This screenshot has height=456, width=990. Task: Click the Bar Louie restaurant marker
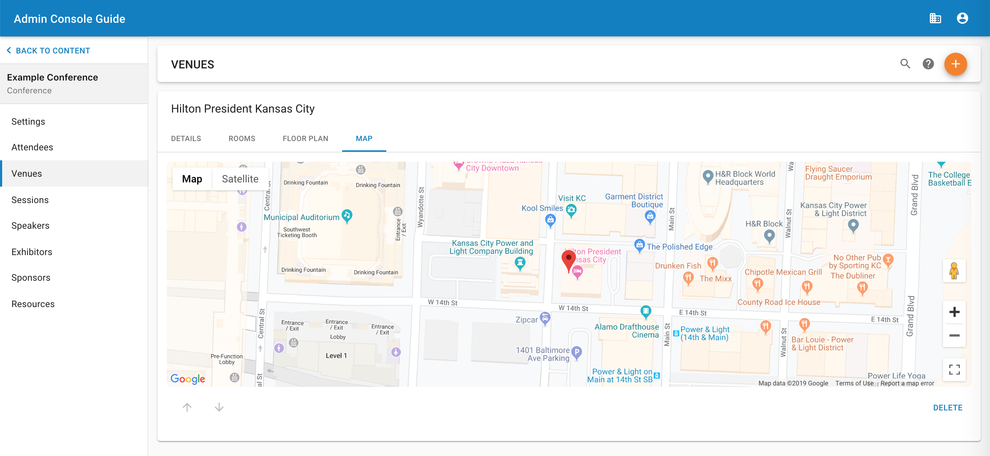pyautogui.click(x=804, y=325)
